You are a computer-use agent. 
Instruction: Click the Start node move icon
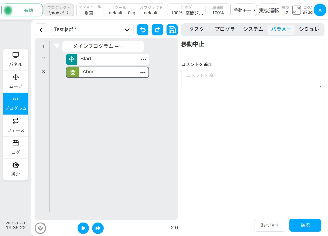(72, 59)
